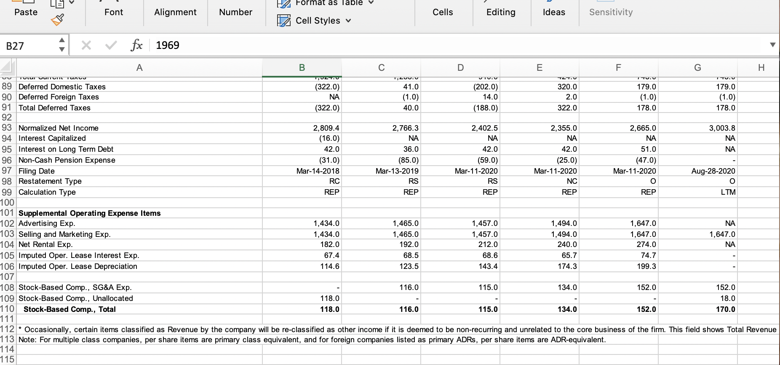Click the Total Deferred Taxes label
Viewport: 780px width, 365px height.
(x=54, y=108)
